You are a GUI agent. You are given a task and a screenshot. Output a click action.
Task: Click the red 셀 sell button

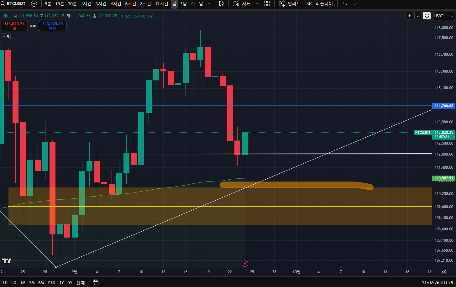coord(14,26)
